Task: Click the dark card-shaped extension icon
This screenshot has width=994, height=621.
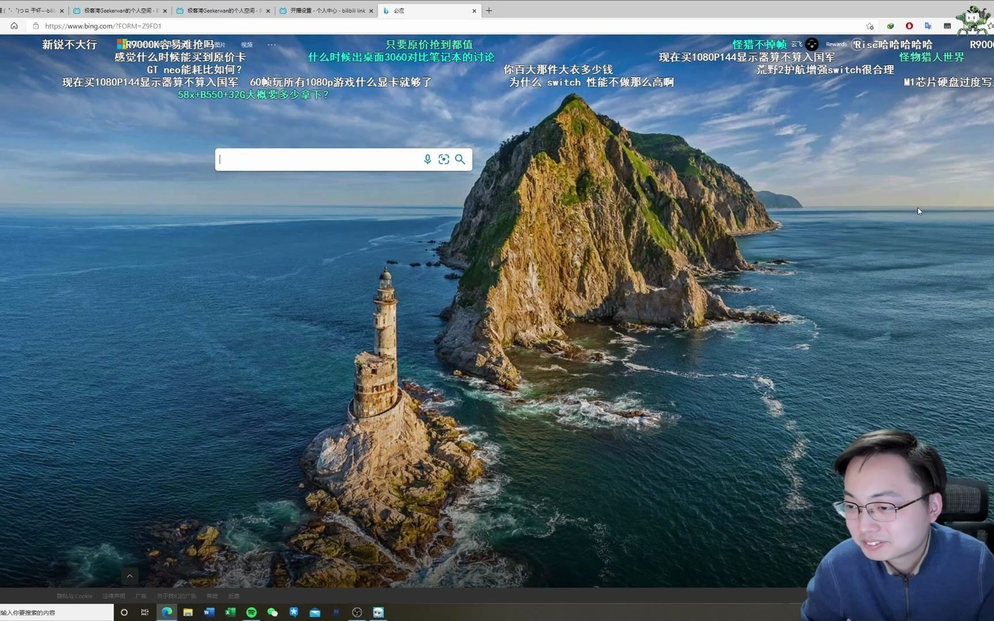Action: click(x=947, y=26)
